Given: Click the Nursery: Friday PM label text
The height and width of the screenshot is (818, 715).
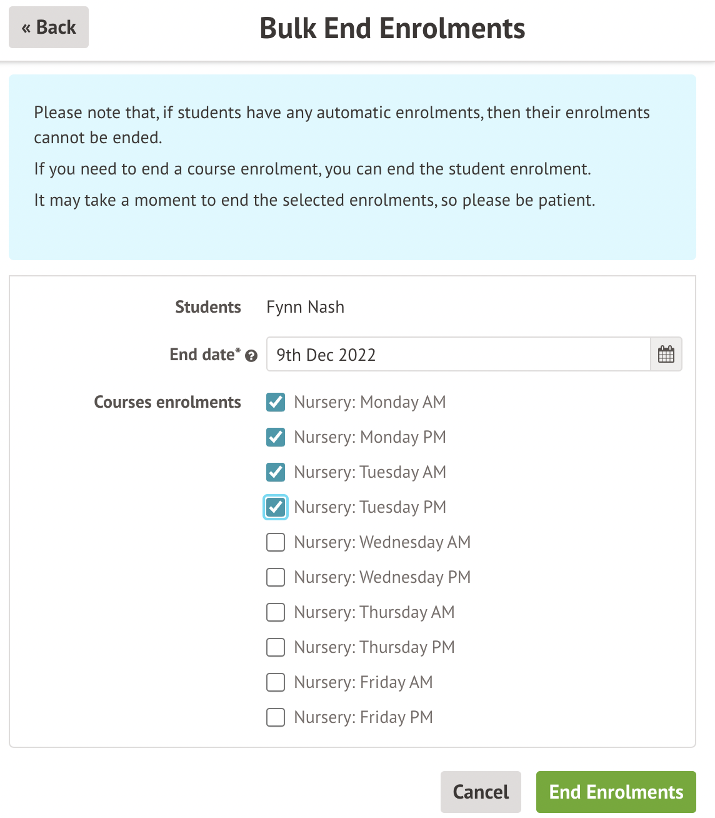Looking at the screenshot, I should 363,717.
